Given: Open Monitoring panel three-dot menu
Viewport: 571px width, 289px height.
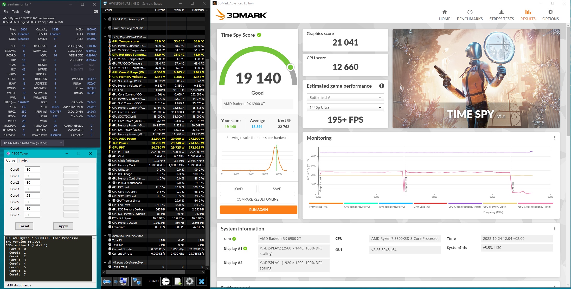Looking at the screenshot, I should tap(555, 138).
